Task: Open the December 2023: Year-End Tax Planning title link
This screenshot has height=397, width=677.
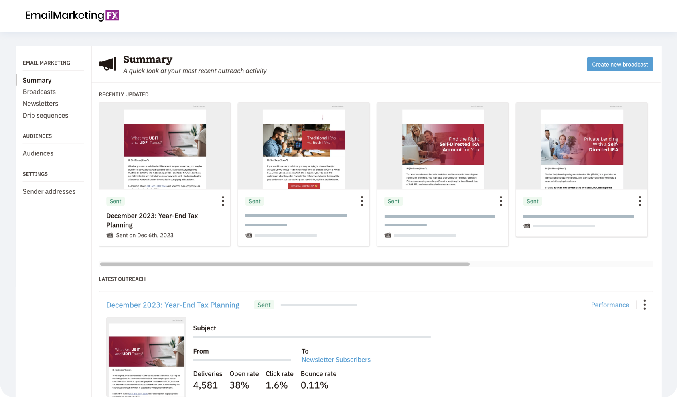Action: (x=172, y=305)
